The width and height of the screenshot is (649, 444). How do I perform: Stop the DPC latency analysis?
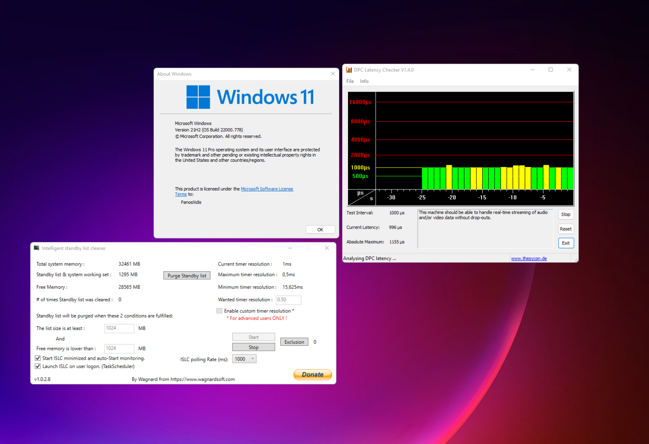566,214
